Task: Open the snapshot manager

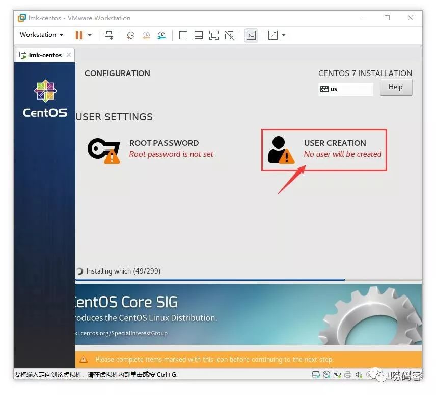Action: tap(161, 35)
